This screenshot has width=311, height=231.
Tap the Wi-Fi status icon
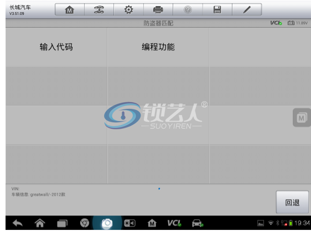271,223
